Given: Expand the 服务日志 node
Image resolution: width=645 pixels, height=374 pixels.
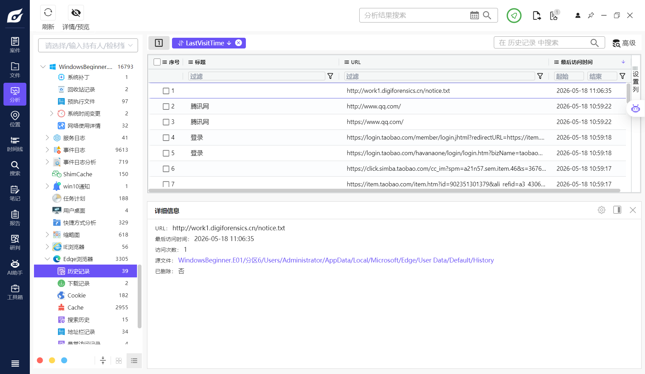Looking at the screenshot, I should (x=47, y=137).
